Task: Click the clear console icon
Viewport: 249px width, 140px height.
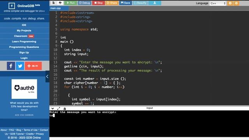Action: 65,108
